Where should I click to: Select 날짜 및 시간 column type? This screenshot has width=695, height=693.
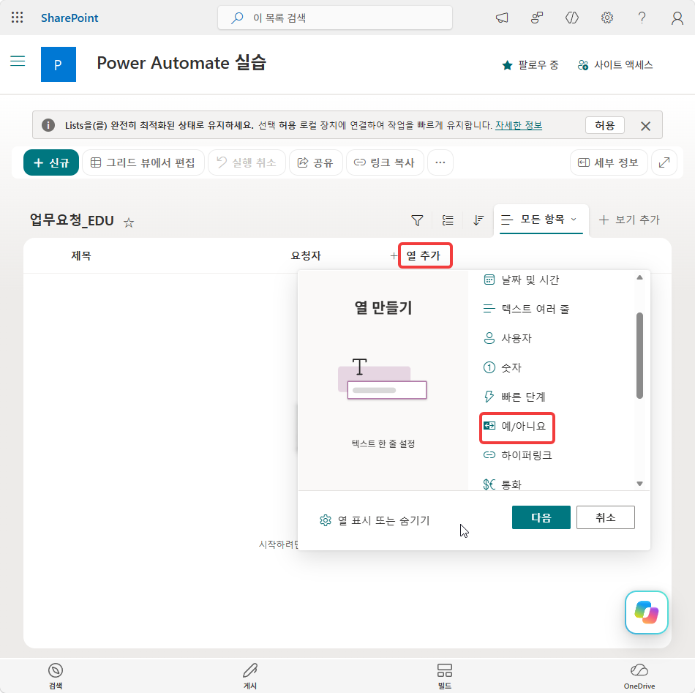(x=521, y=280)
